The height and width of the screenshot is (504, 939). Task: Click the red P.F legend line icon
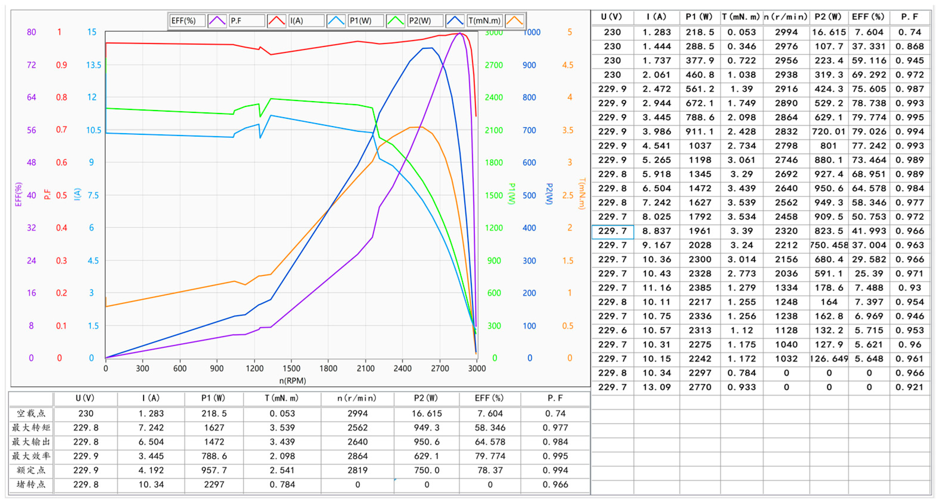[x=277, y=21]
